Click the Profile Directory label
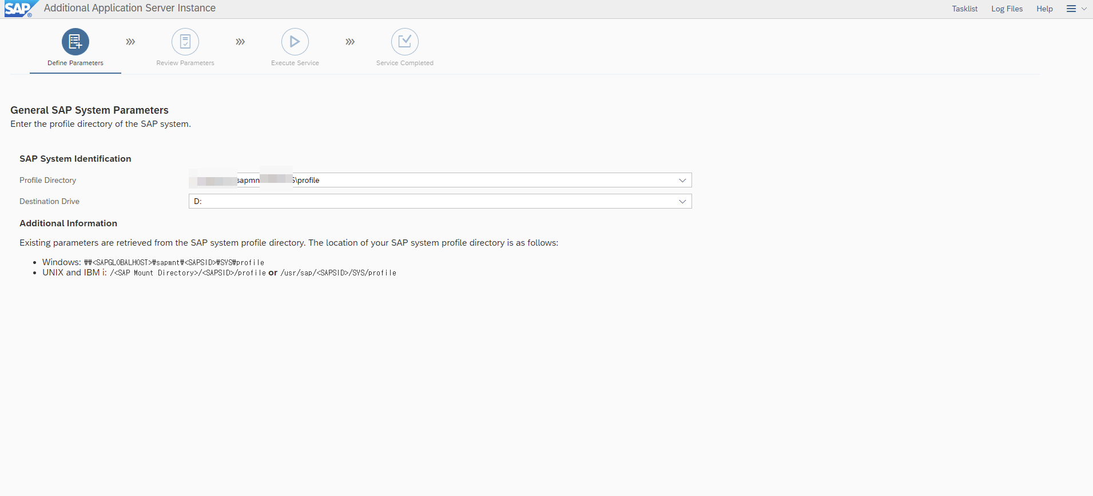The image size is (1093, 496). pos(47,180)
